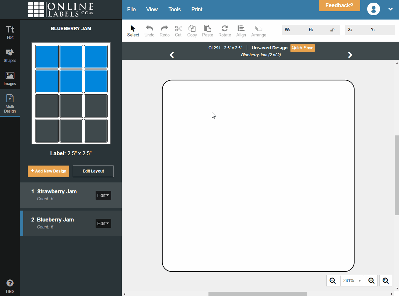Click the Quick Save button
399x296 pixels.
(302, 48)
